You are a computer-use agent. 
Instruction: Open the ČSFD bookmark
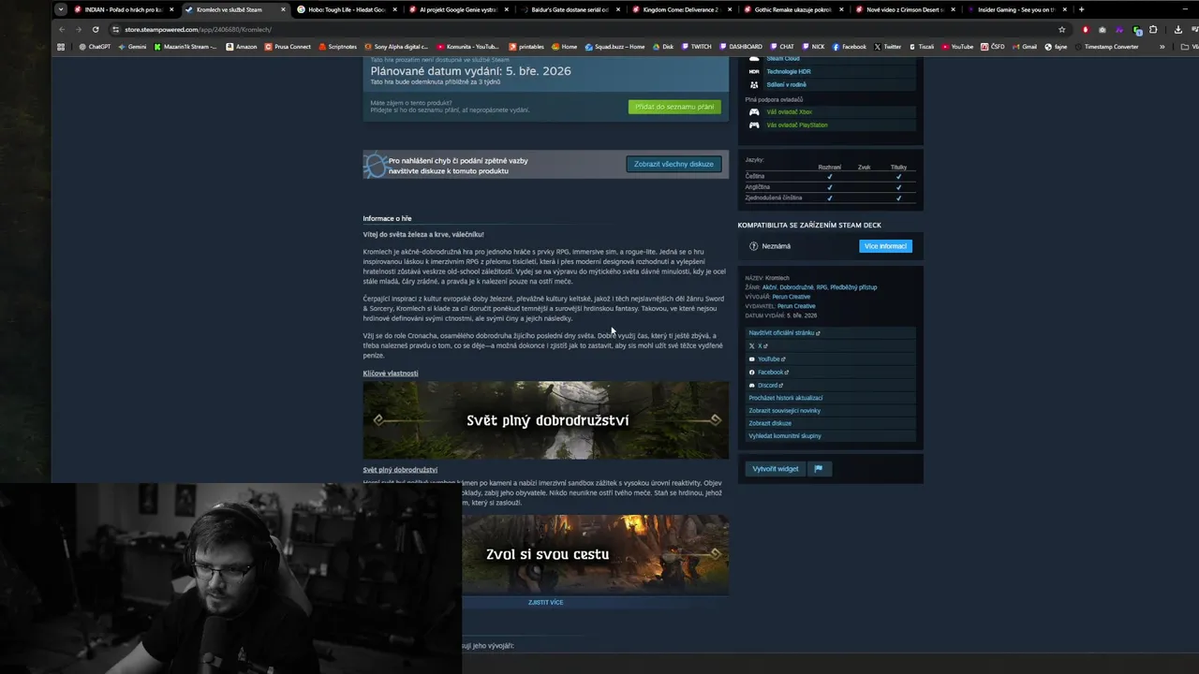tap(993, 47)
